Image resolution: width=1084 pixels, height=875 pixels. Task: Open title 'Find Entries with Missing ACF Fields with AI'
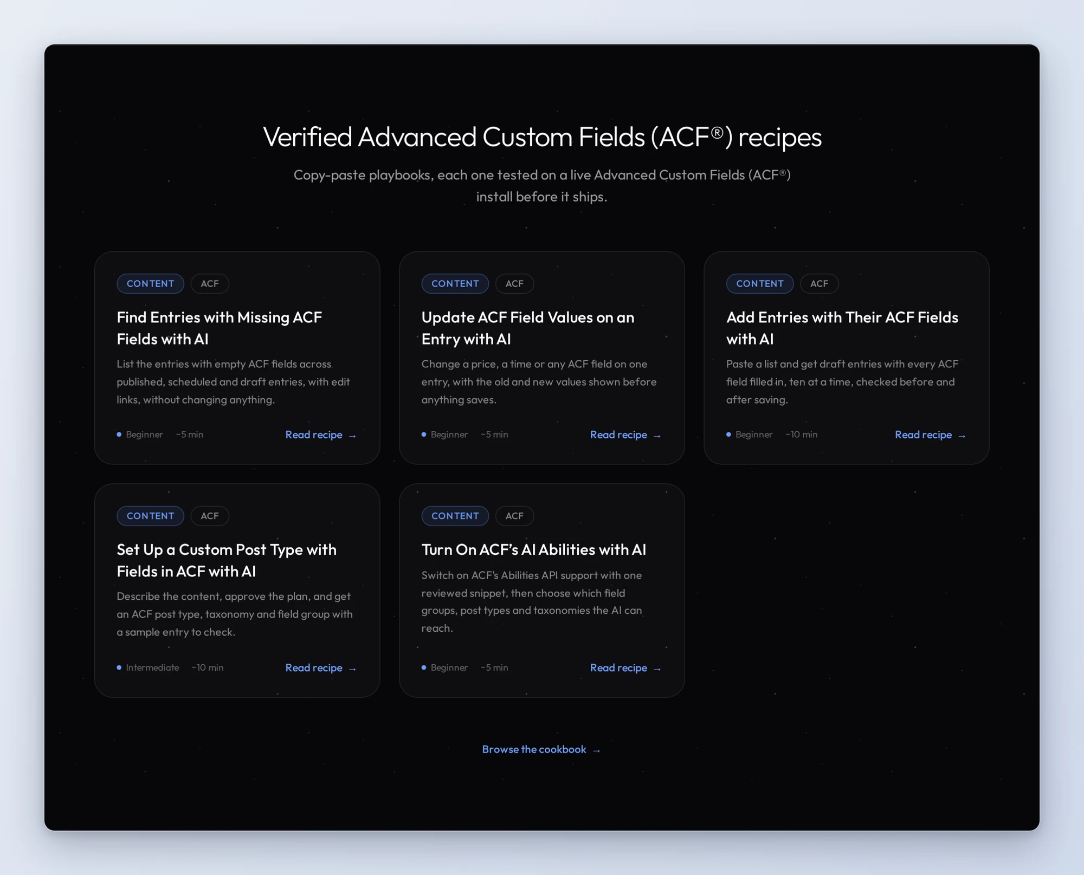click(220, 328)
